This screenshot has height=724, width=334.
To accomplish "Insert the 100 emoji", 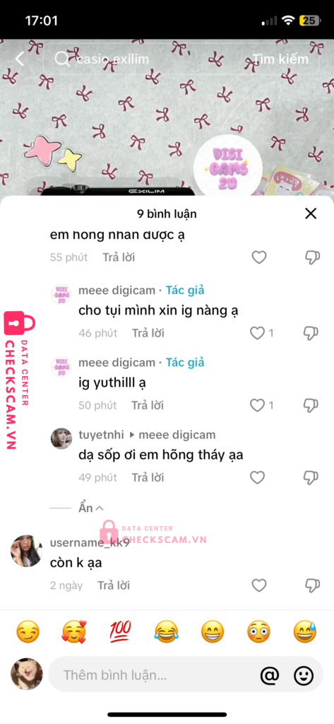I will [121, 631].
